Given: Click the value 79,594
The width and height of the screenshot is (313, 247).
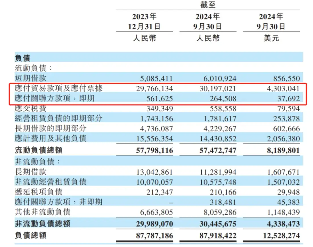Looking at the screenshot, I should [288, 109].
